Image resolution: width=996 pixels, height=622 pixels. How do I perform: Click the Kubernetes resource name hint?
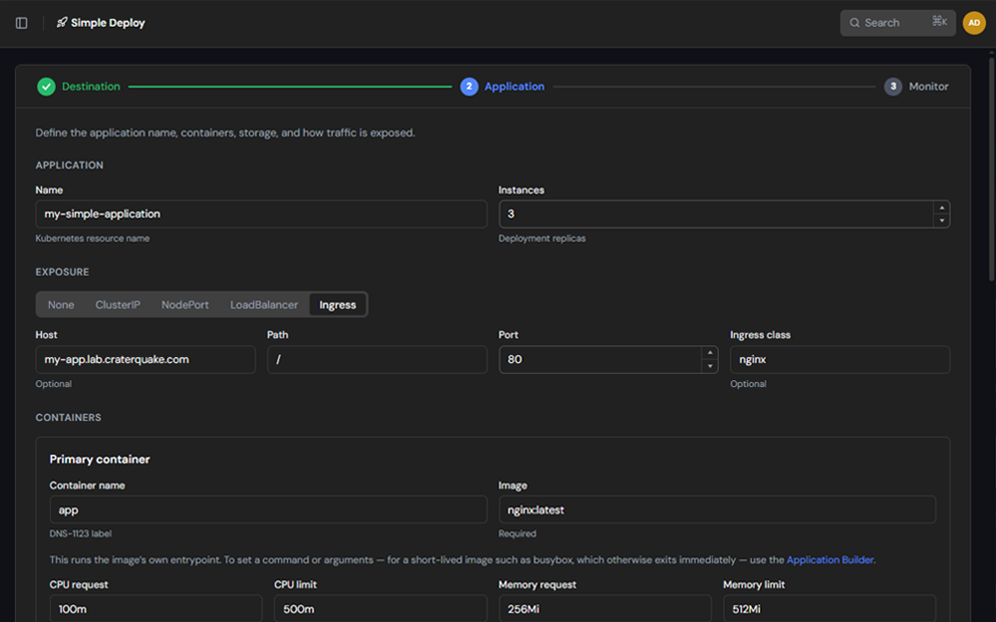coord(93,239)
